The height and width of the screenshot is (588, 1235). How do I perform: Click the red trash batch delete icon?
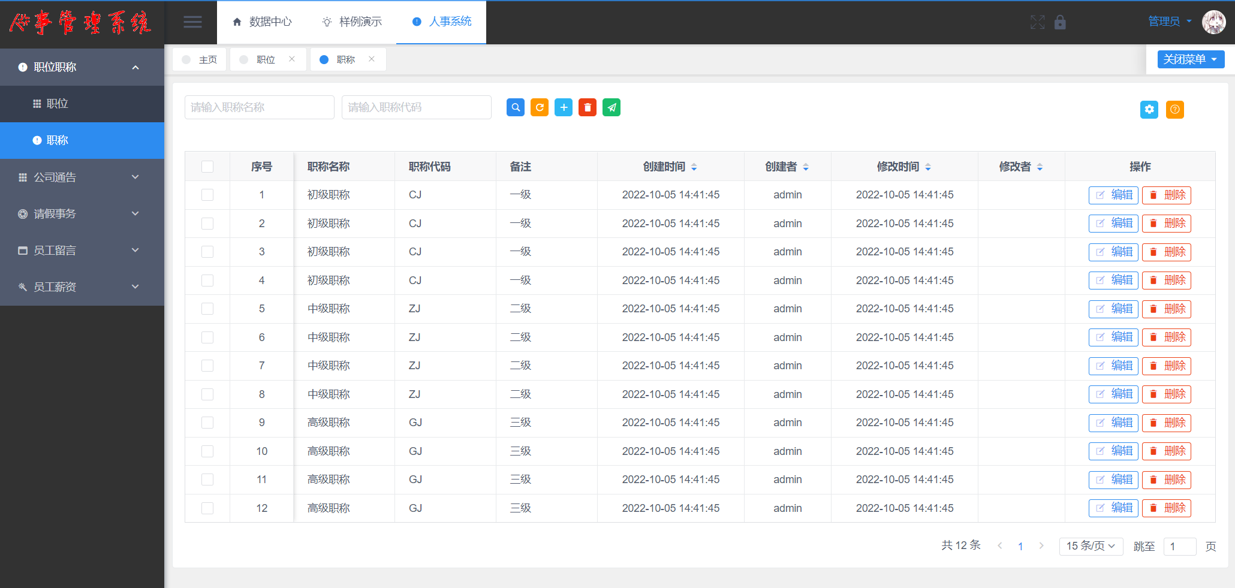point(587,107)
